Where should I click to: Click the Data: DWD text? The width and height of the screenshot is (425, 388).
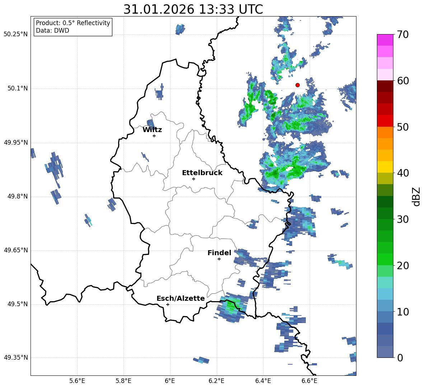(52, 31)
